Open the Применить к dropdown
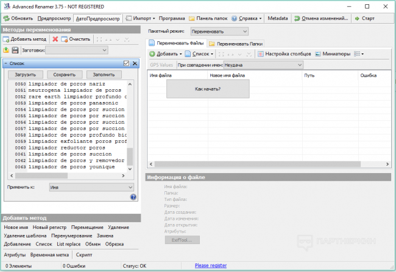Image resolution: width=396 pixels, height=272 pixels. pyautogui.click(x=91, y=188)
